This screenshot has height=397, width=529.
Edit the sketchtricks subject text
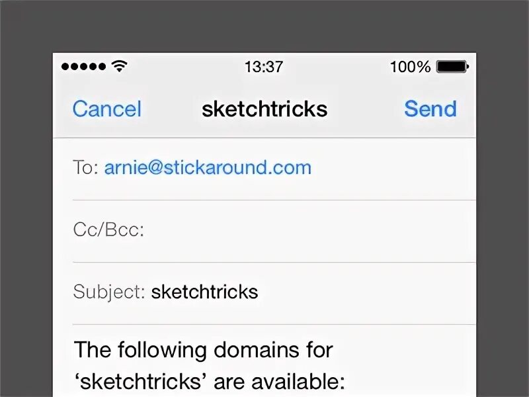coord(204,292)
